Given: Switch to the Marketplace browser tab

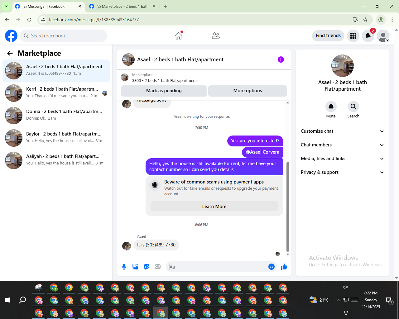Looking at the screenshot, I should pos(123,6).
